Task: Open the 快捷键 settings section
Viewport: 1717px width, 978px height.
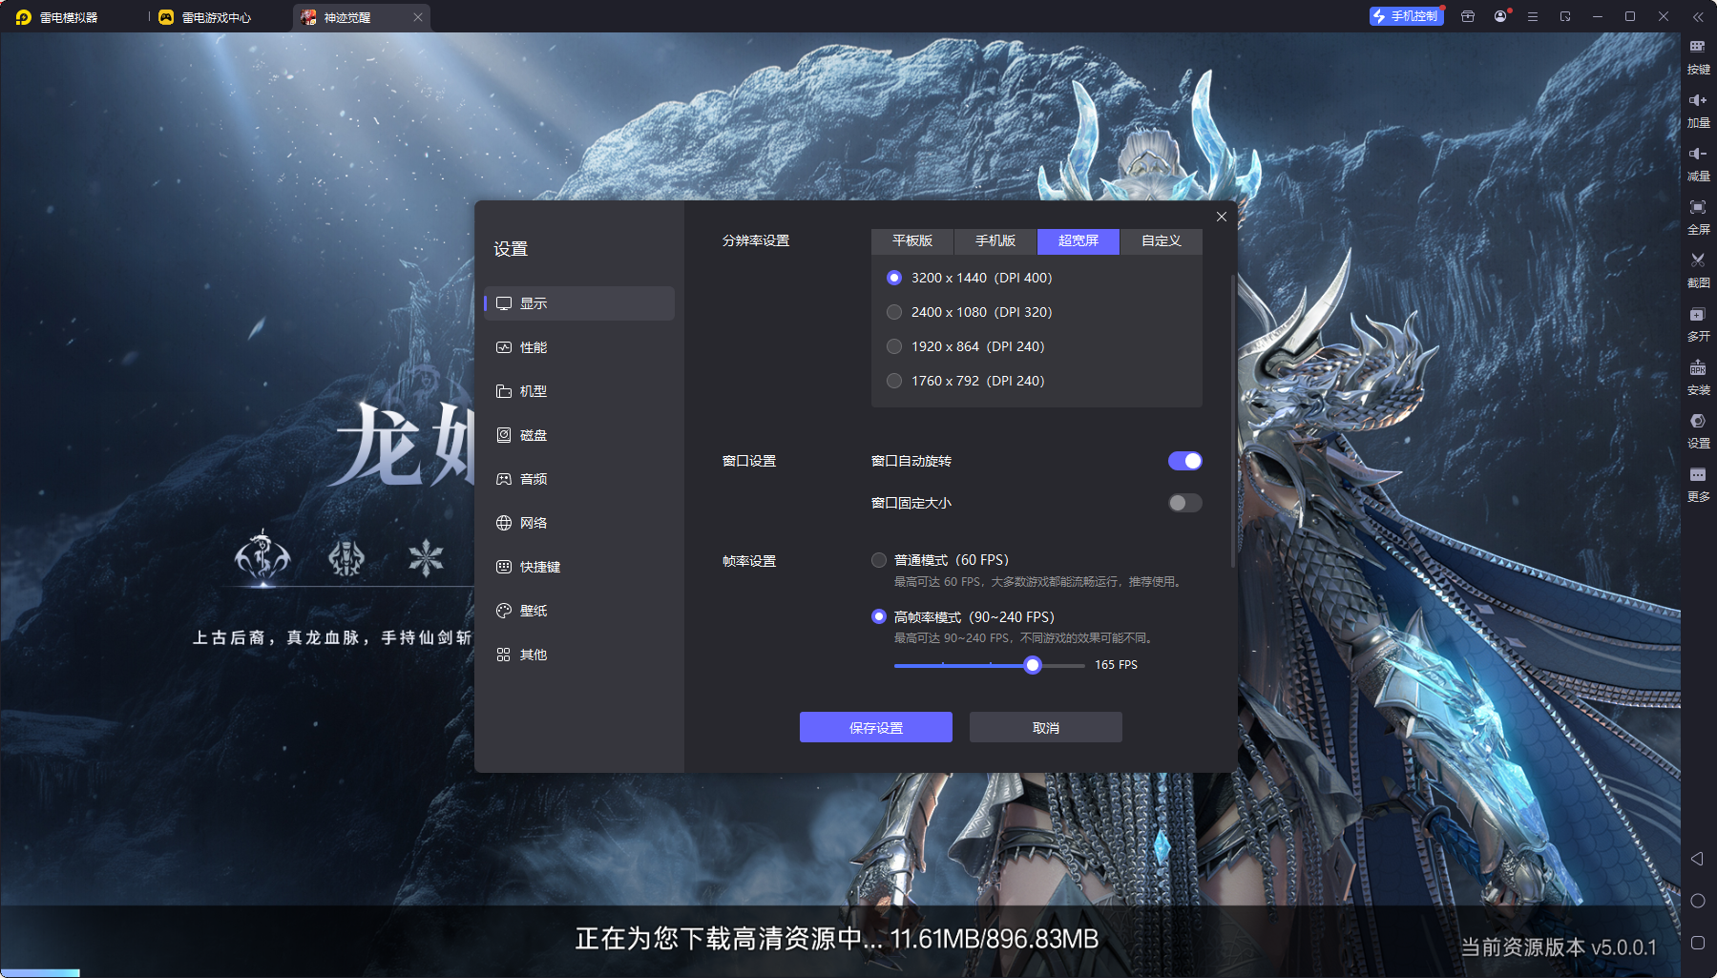Action: [579, 567]
